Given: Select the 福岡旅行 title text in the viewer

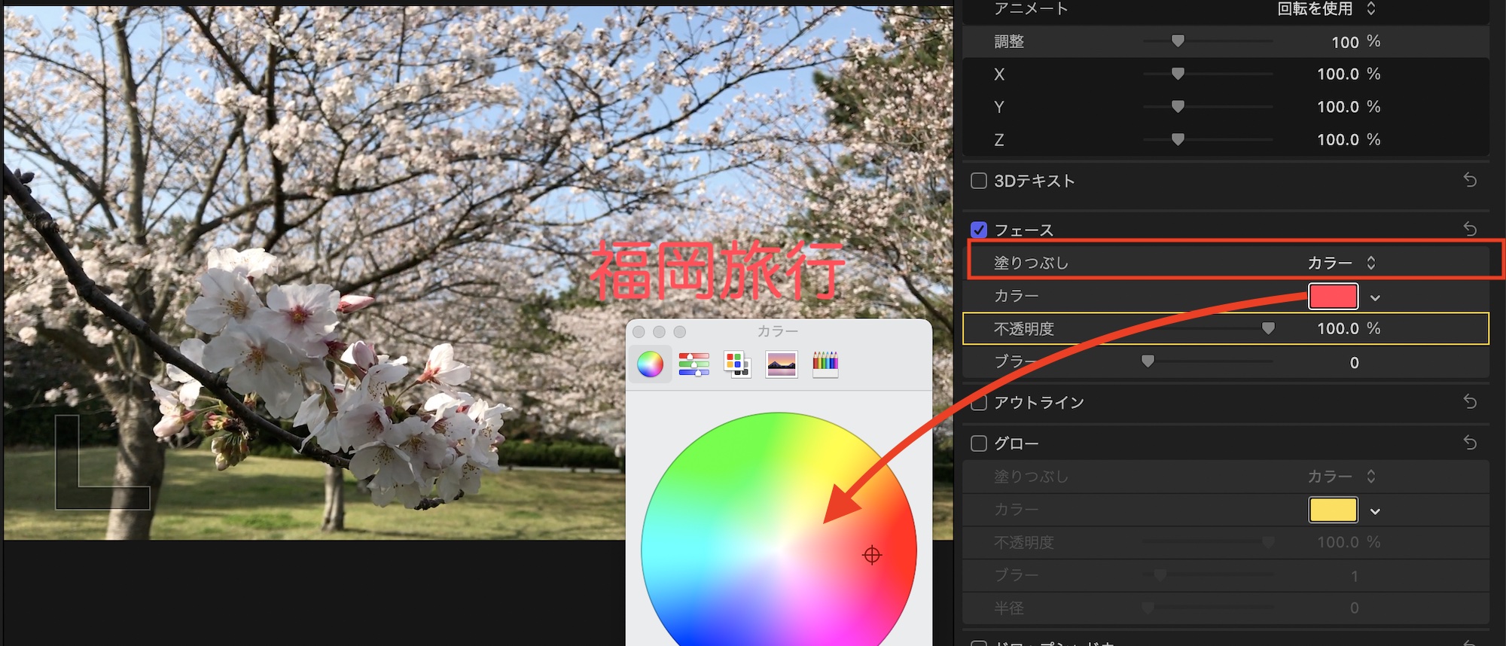Looking at the screenshot, I should click(x=718, y=271).
